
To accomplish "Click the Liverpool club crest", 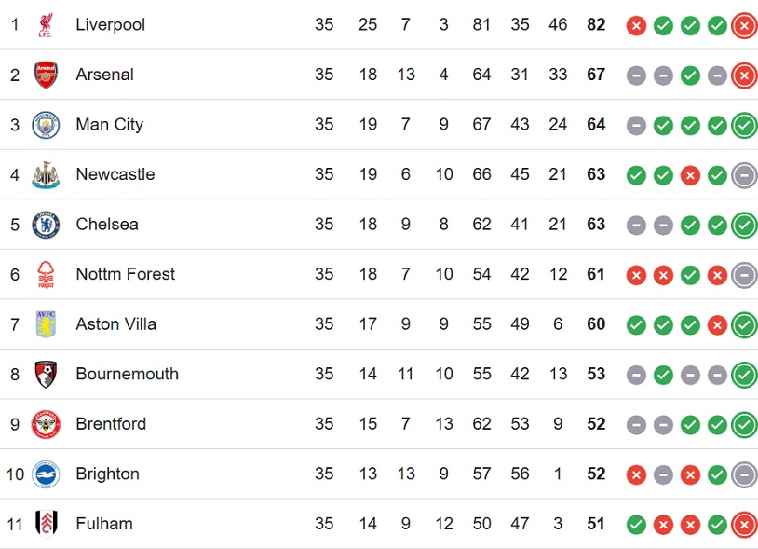I will pyautogui.click(x=46, y=24).
